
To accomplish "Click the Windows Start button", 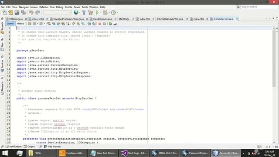I will 5,153.
